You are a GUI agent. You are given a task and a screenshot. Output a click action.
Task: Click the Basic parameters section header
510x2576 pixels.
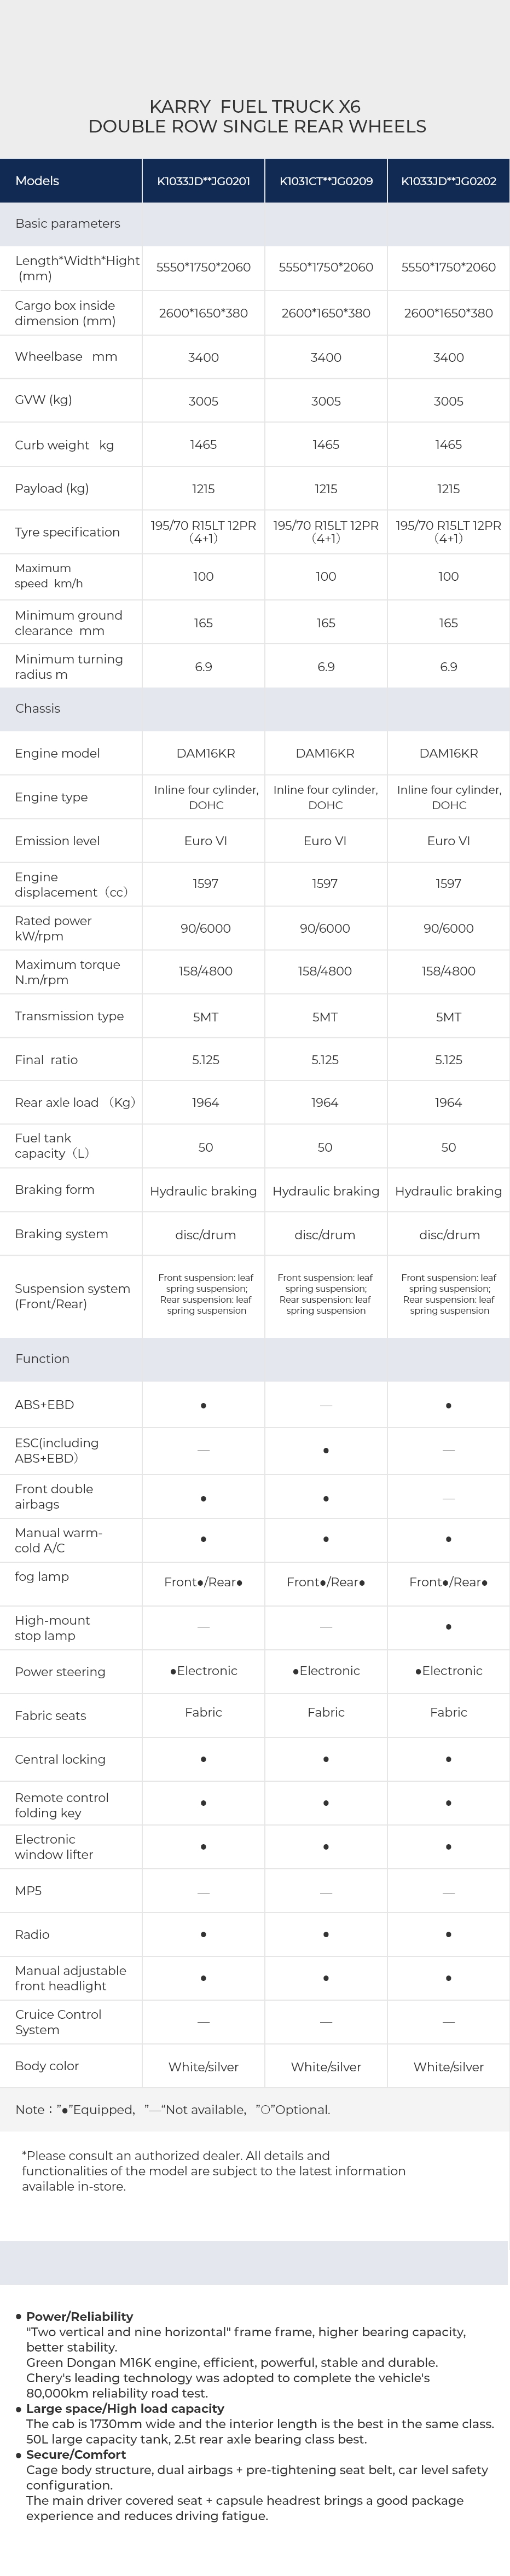[67, 223]
